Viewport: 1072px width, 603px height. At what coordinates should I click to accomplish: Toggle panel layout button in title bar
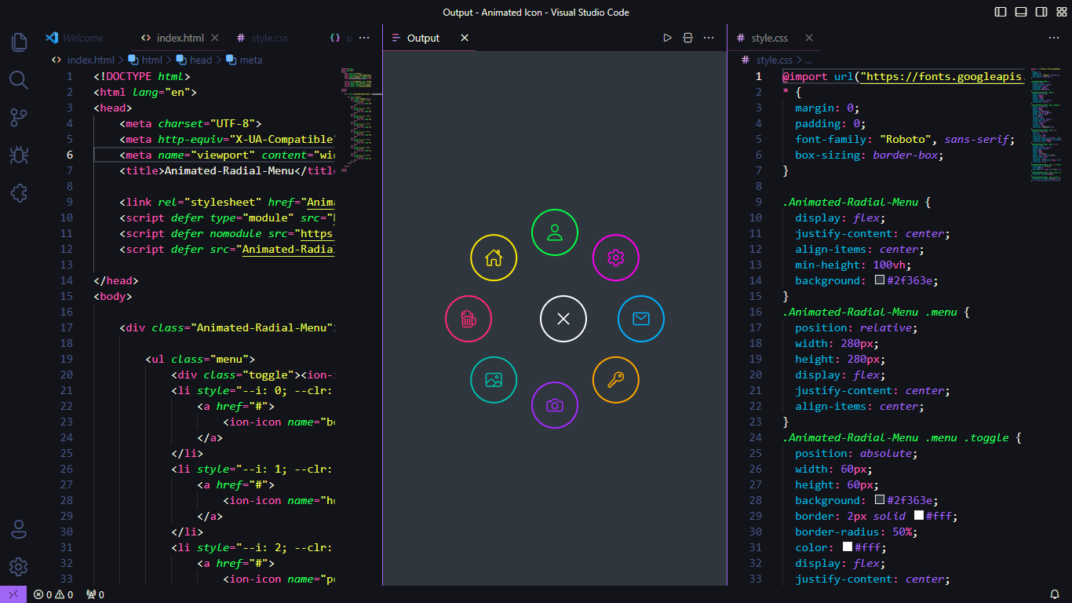click(x=1021, y=12)
